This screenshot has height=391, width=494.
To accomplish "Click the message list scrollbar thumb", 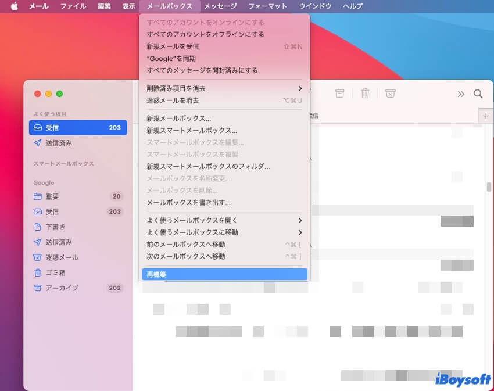I will (489, 187).
